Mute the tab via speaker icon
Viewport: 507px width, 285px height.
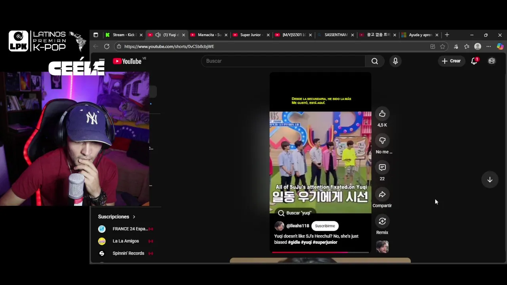click(x=158, y=35)
